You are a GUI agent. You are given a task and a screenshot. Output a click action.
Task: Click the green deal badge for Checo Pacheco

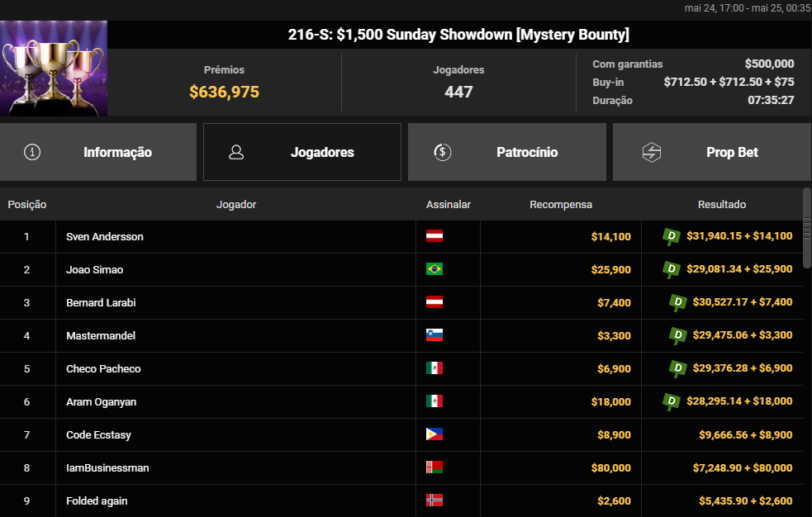pyautogui.click(x=677, y=369)
